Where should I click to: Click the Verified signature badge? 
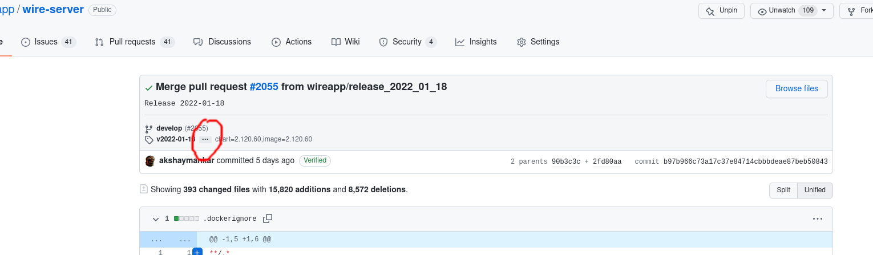(315, 160)
